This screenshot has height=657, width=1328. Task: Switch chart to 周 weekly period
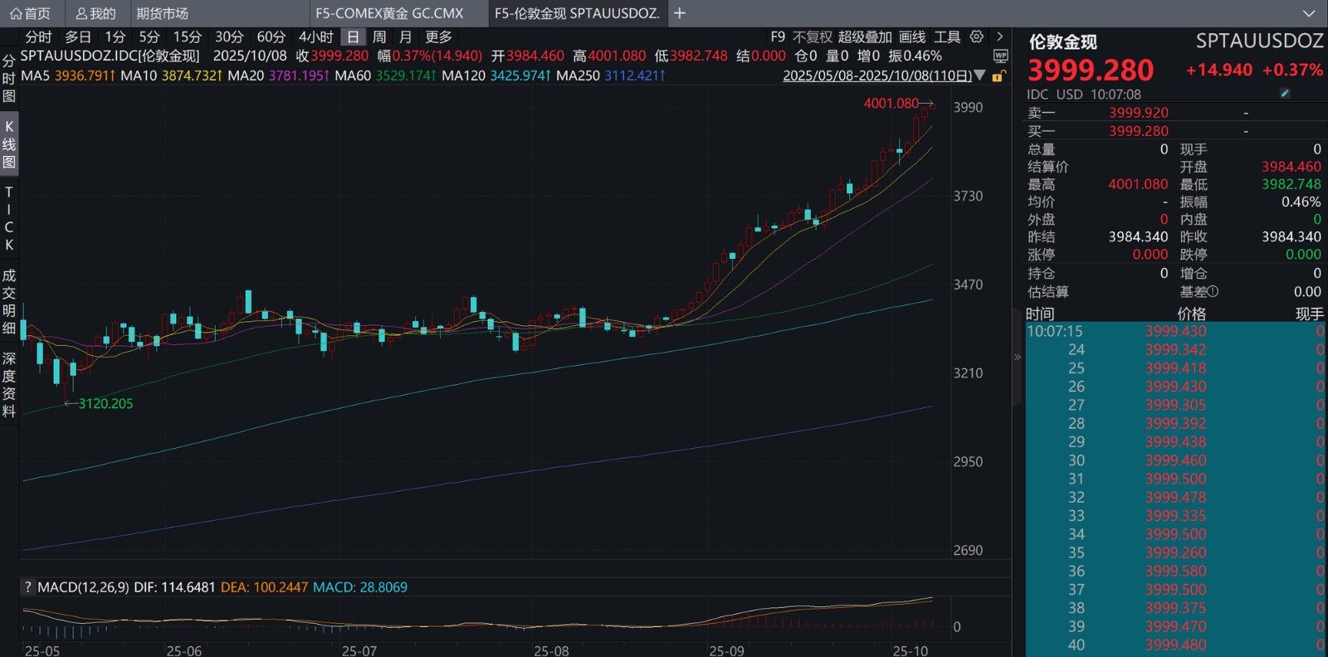(x=379, y=36)
